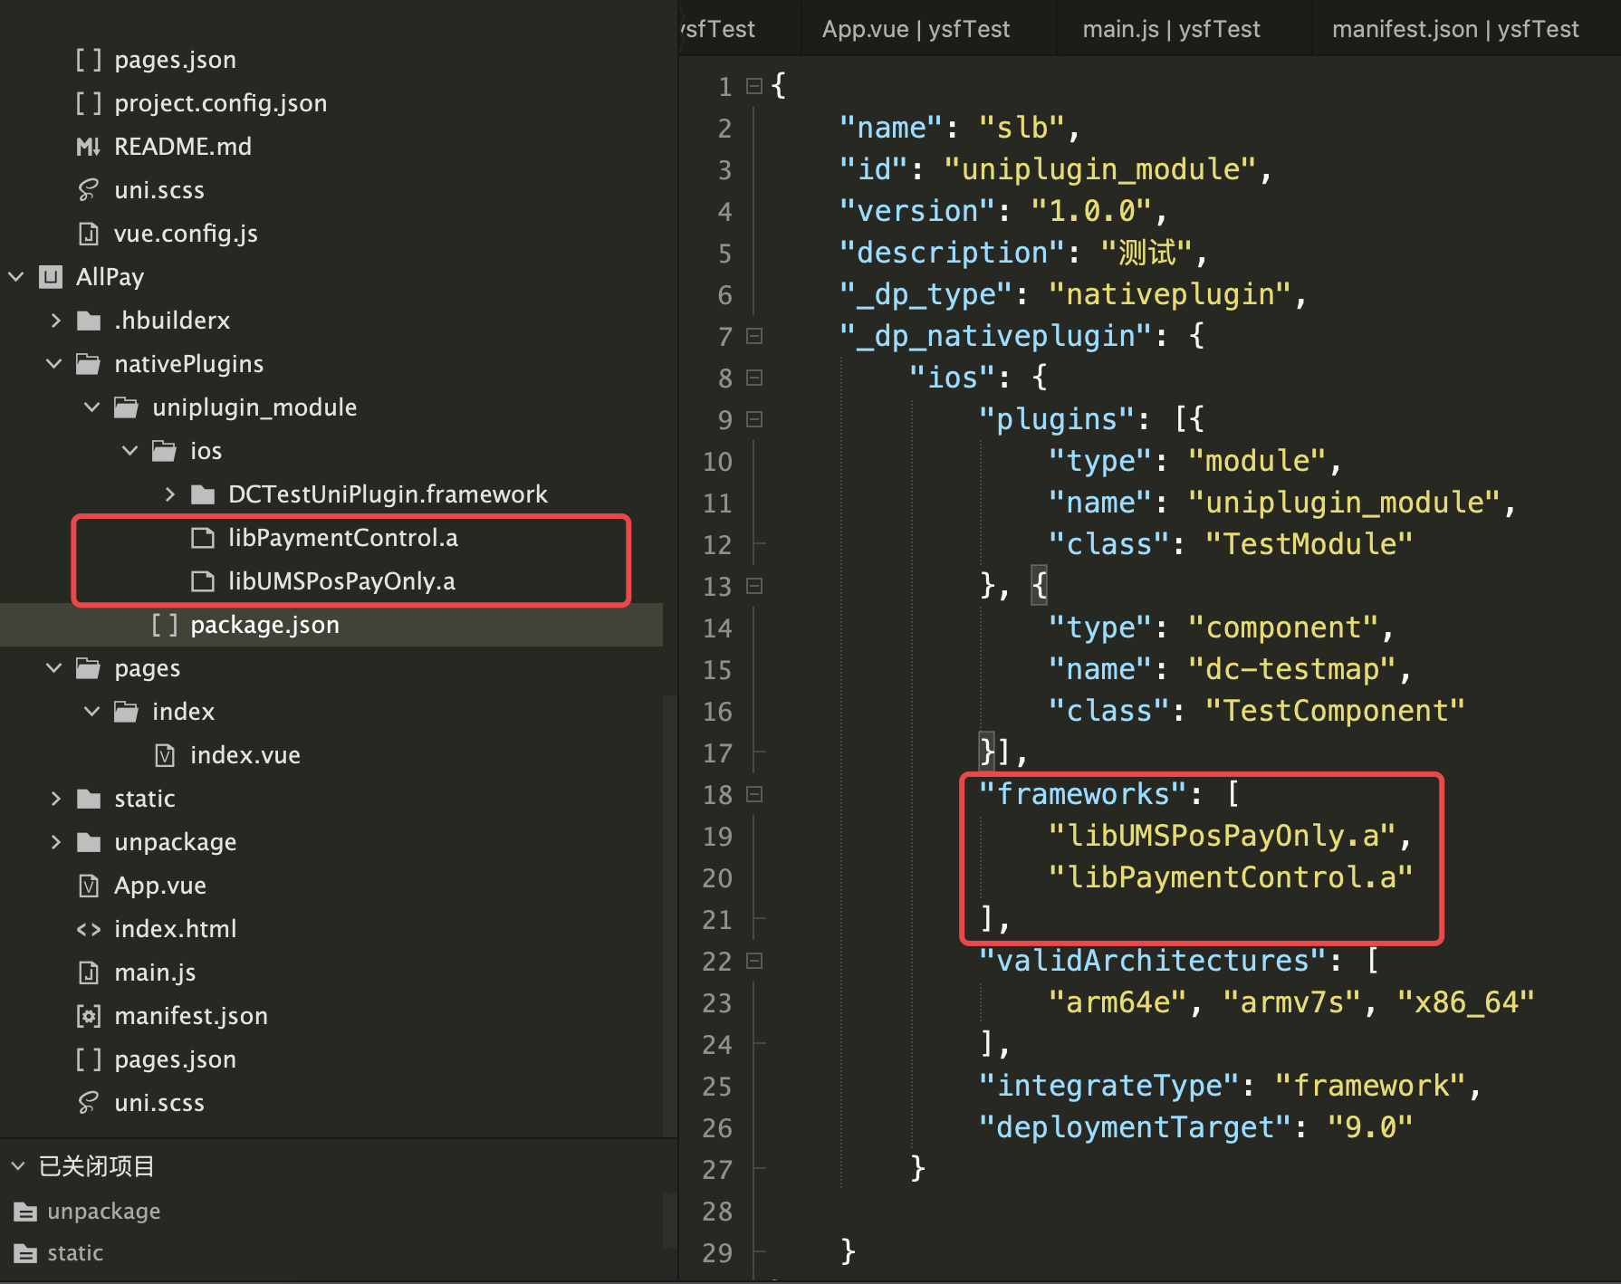Click the static folder icon under AllPay
Screen dimensions: 1621x1284
89,799
